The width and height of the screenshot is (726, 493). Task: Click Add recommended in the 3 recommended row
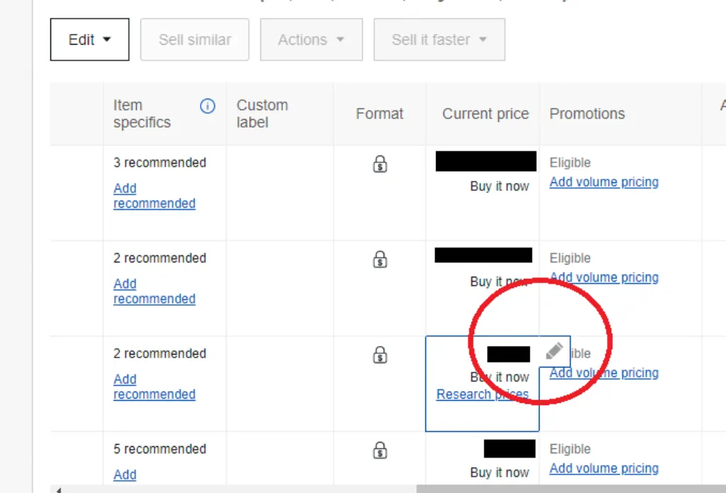[154, 196]
